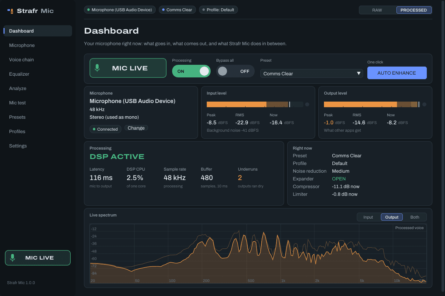Click the input level meter bar
This screenshot has width=445, height=296.
pos(255,104)
